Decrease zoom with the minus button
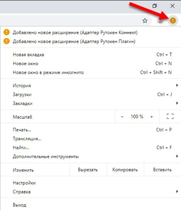 (x=122, y=117)
